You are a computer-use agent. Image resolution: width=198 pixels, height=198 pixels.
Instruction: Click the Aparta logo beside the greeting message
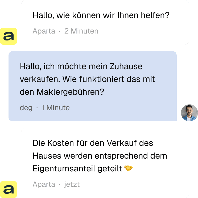tap(9, 36)
